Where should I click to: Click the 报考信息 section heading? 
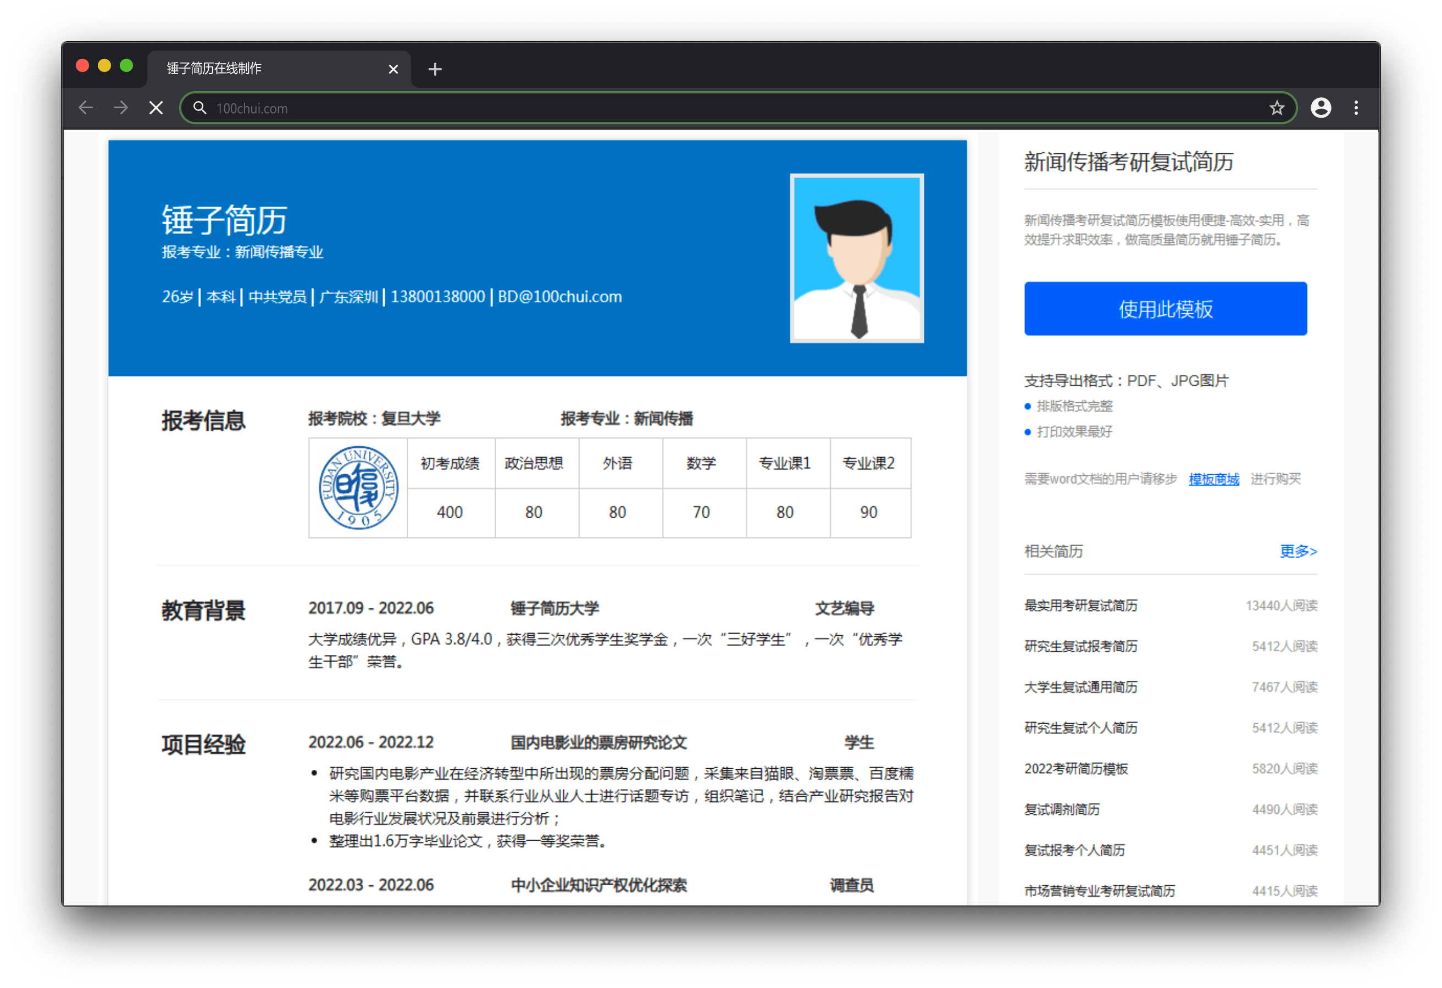click(203, 421)
